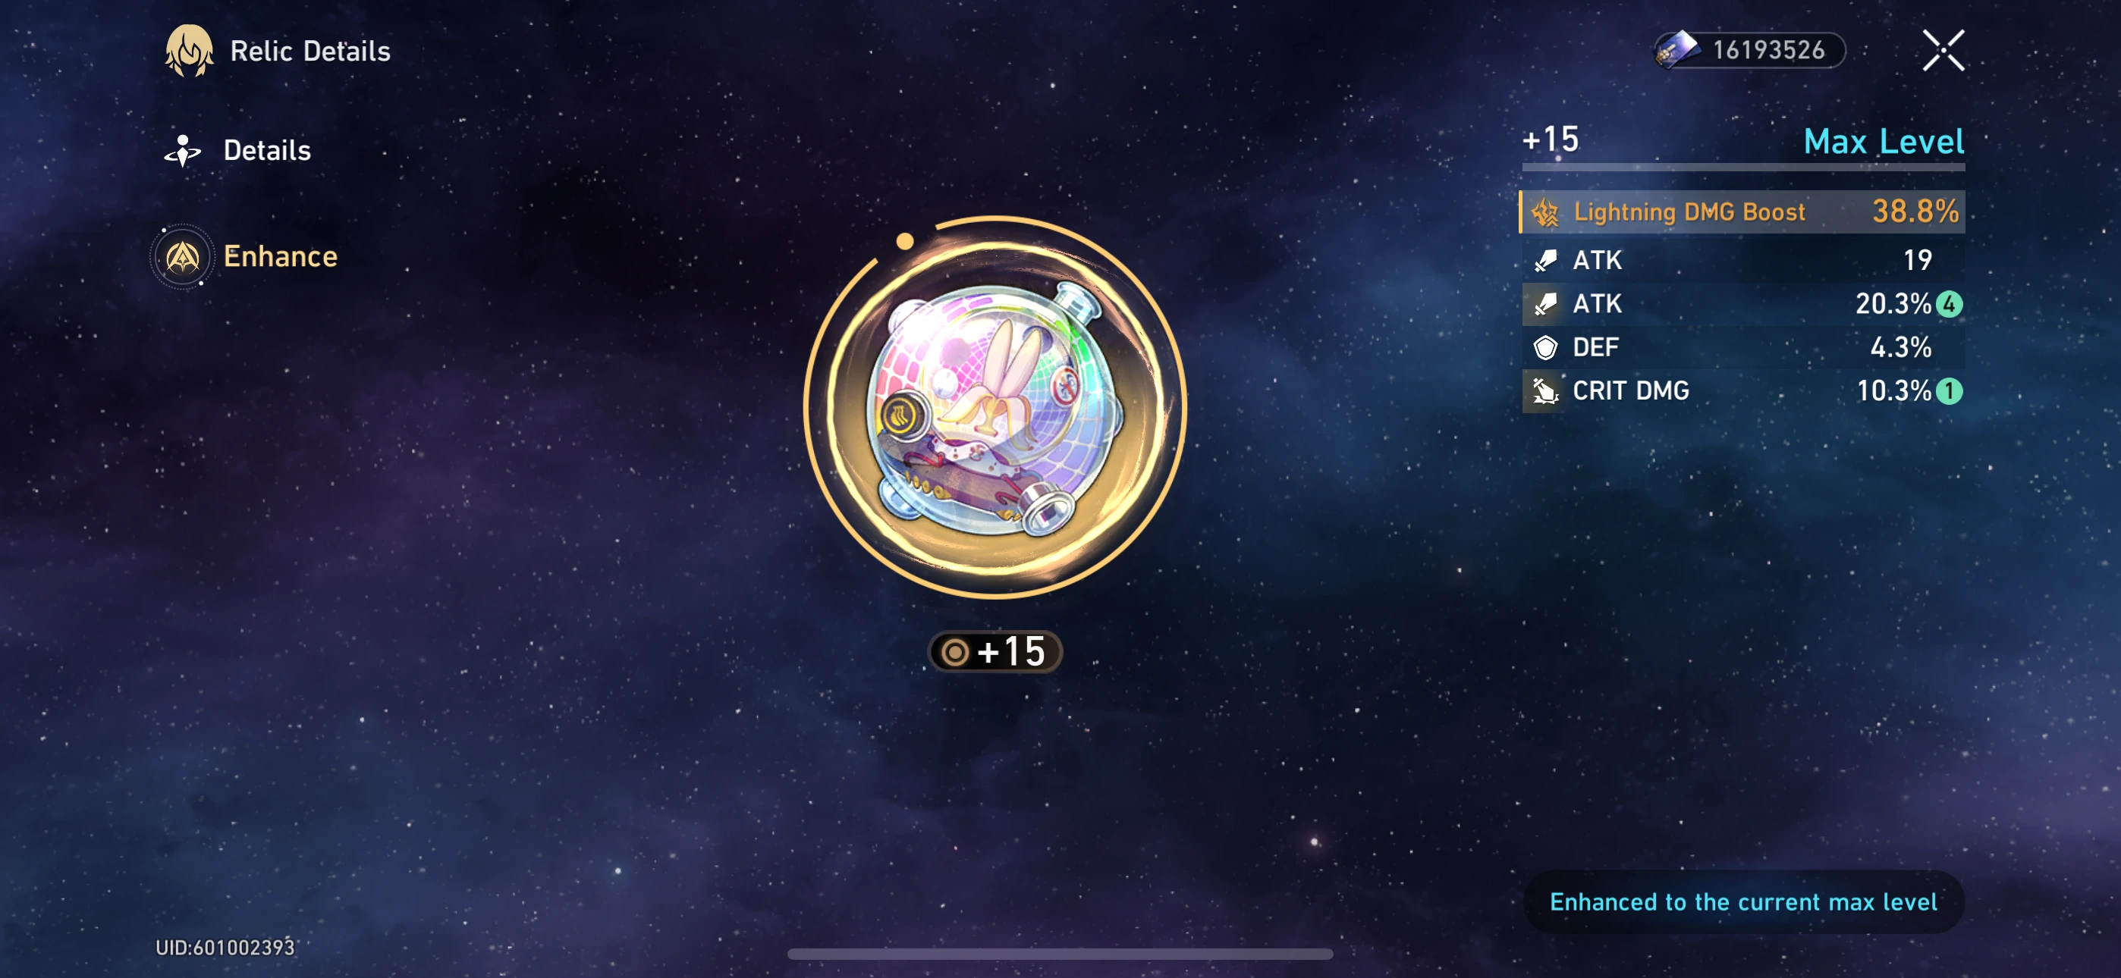The image size is (2121, 978).
Task: Click the enhancement level progress bar
Action: 1743,167
